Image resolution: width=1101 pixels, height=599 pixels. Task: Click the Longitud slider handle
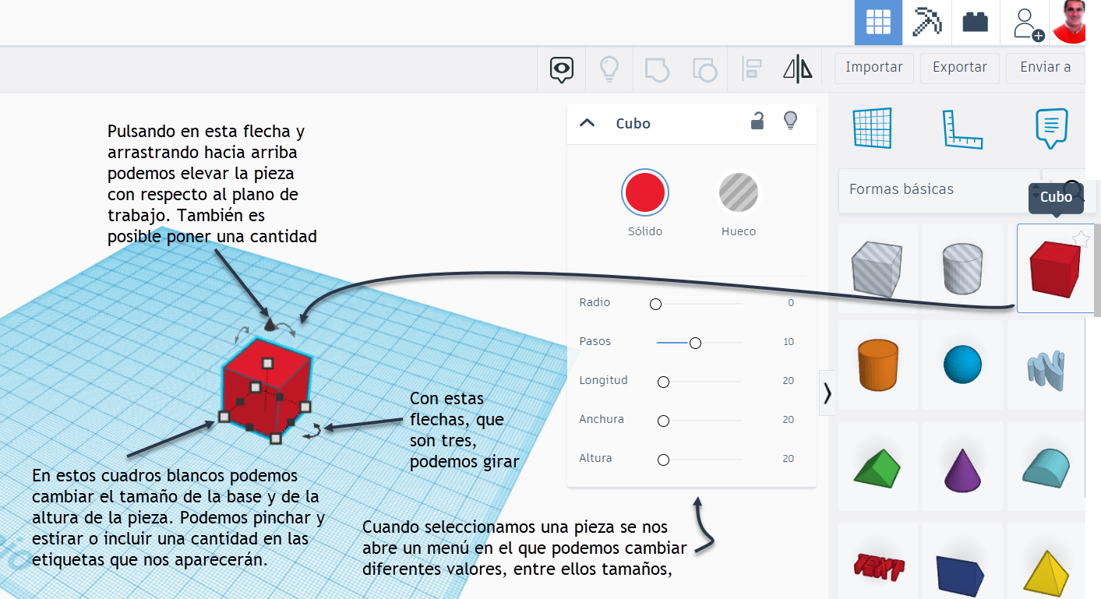663,382
